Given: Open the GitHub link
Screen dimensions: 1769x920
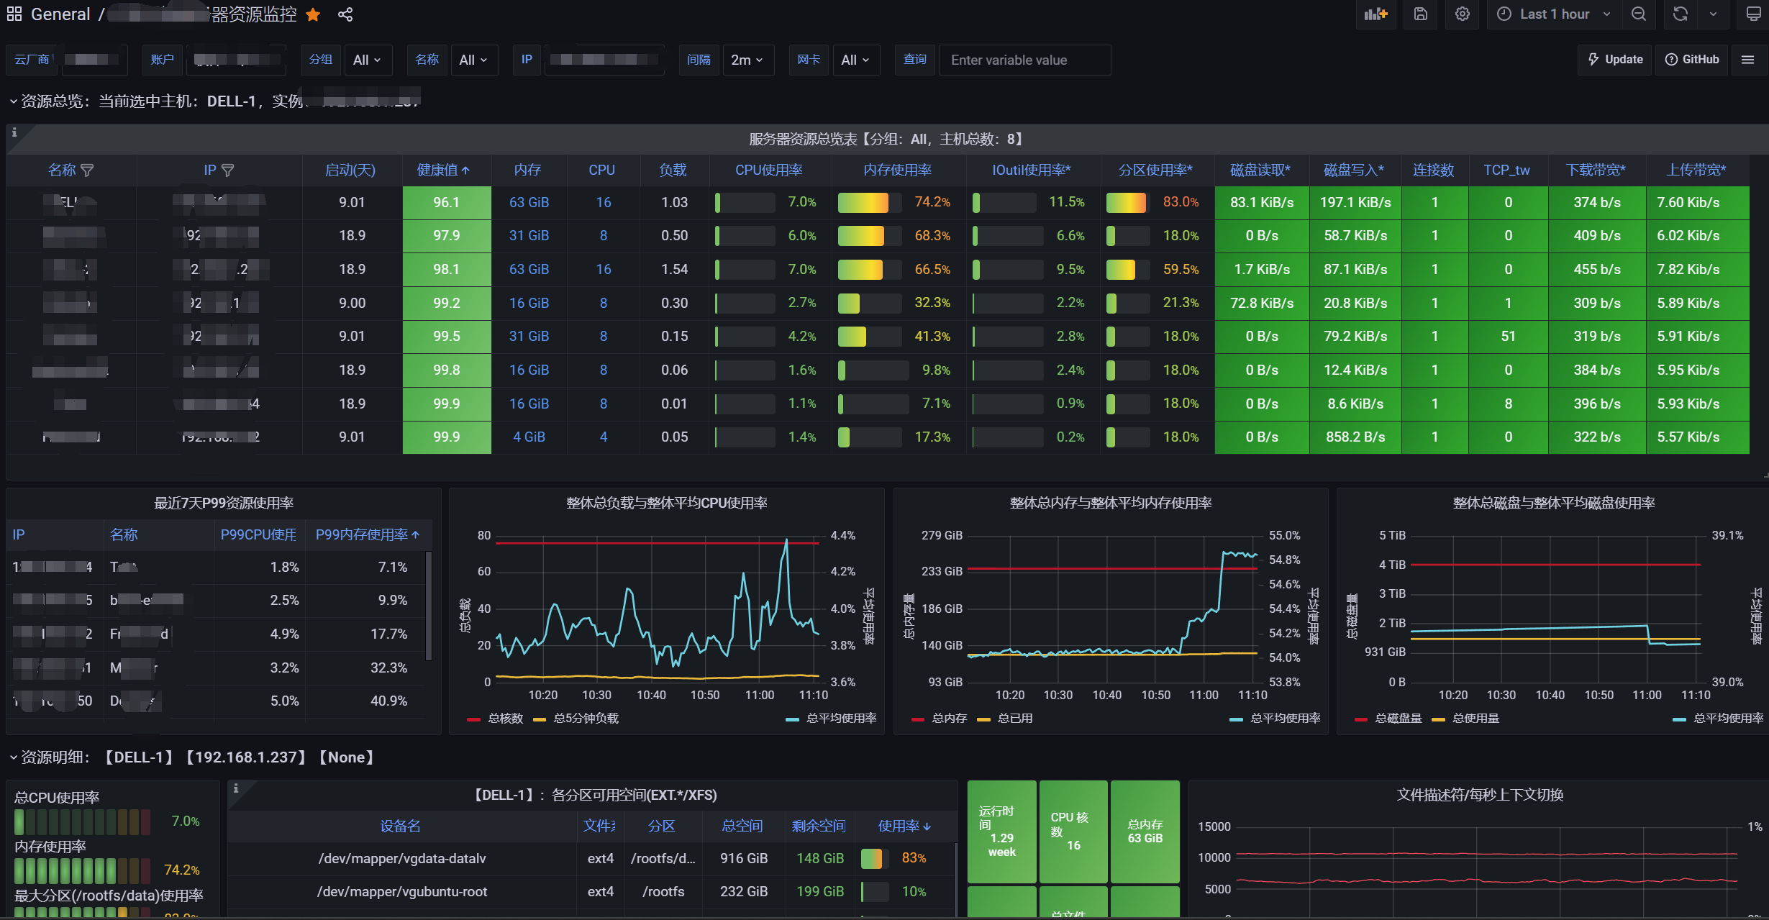Looking at the screenshot, I should pos(1692,60).
